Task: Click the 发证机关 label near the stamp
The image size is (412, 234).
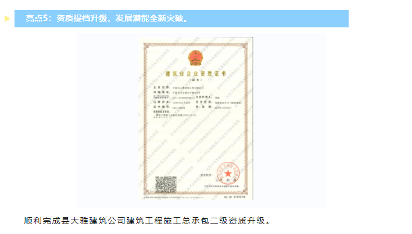Action: point(206,175)
